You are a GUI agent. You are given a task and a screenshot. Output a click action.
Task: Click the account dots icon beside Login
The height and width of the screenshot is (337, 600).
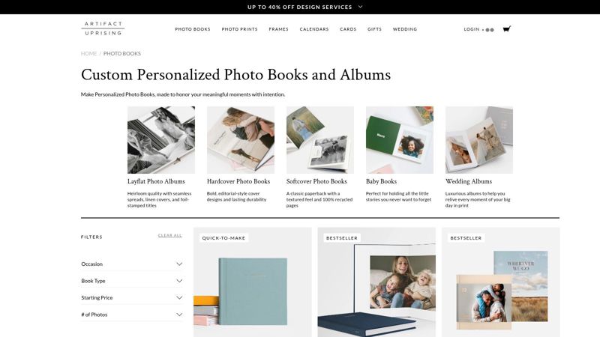[x=490, y=30]
